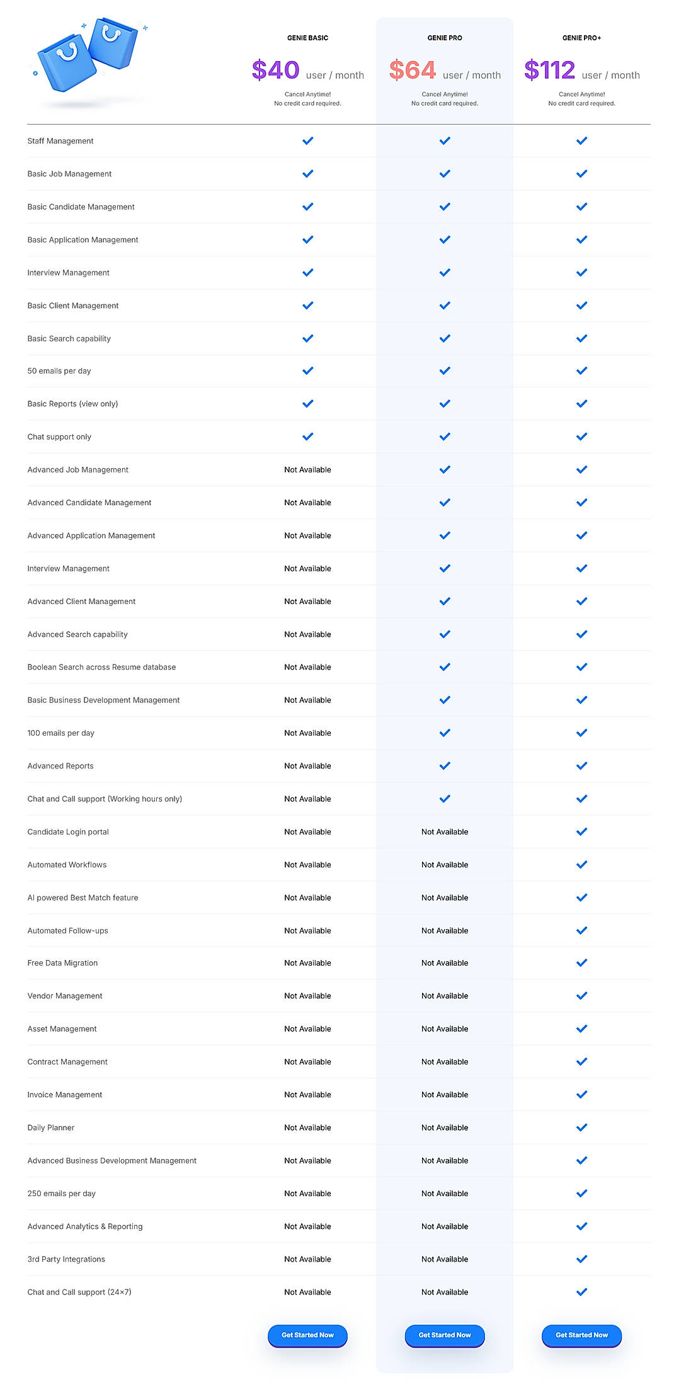Click the Free Data Migration checkmark
674x1382 pixels.
pos(581,962)
